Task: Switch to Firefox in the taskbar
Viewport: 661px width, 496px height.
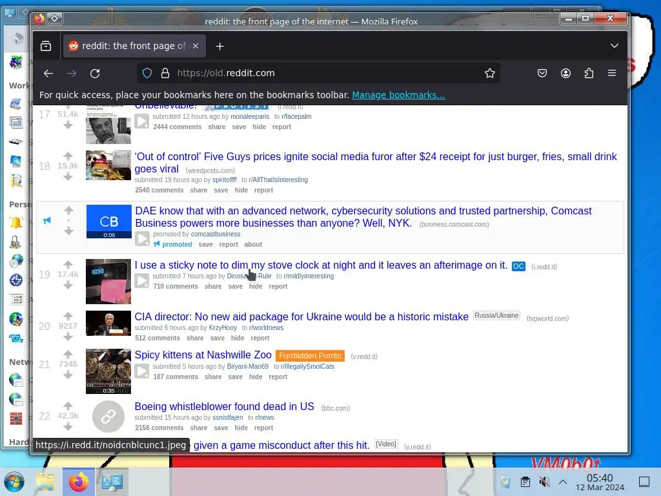Action: tap(78, 482)
